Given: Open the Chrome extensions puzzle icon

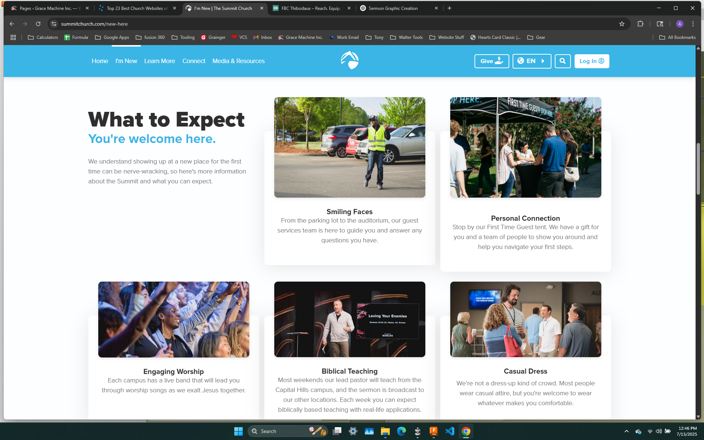Looking at the screenshot, I should 640,24.
